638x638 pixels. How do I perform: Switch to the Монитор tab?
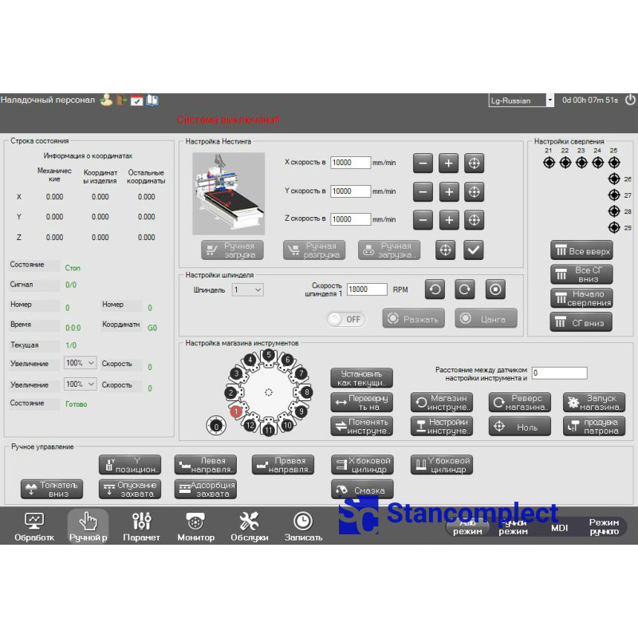point(195,526)
